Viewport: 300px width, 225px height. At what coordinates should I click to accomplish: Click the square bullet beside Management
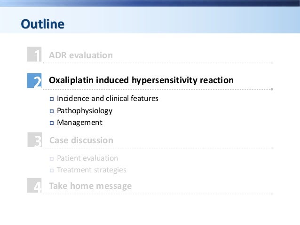point(52,123)
